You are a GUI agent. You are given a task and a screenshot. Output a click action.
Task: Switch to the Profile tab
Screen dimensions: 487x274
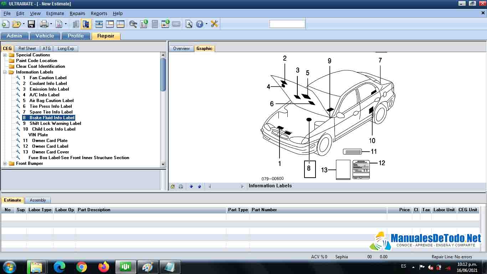(x=76, y=36)
